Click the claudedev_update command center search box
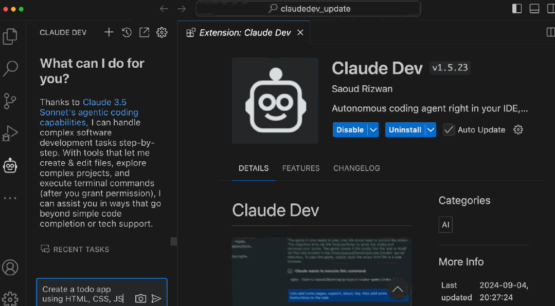 point(308,9)
